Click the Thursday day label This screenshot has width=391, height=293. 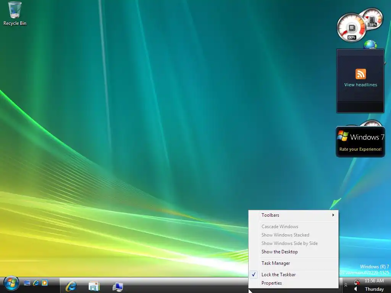coord(374,289)
